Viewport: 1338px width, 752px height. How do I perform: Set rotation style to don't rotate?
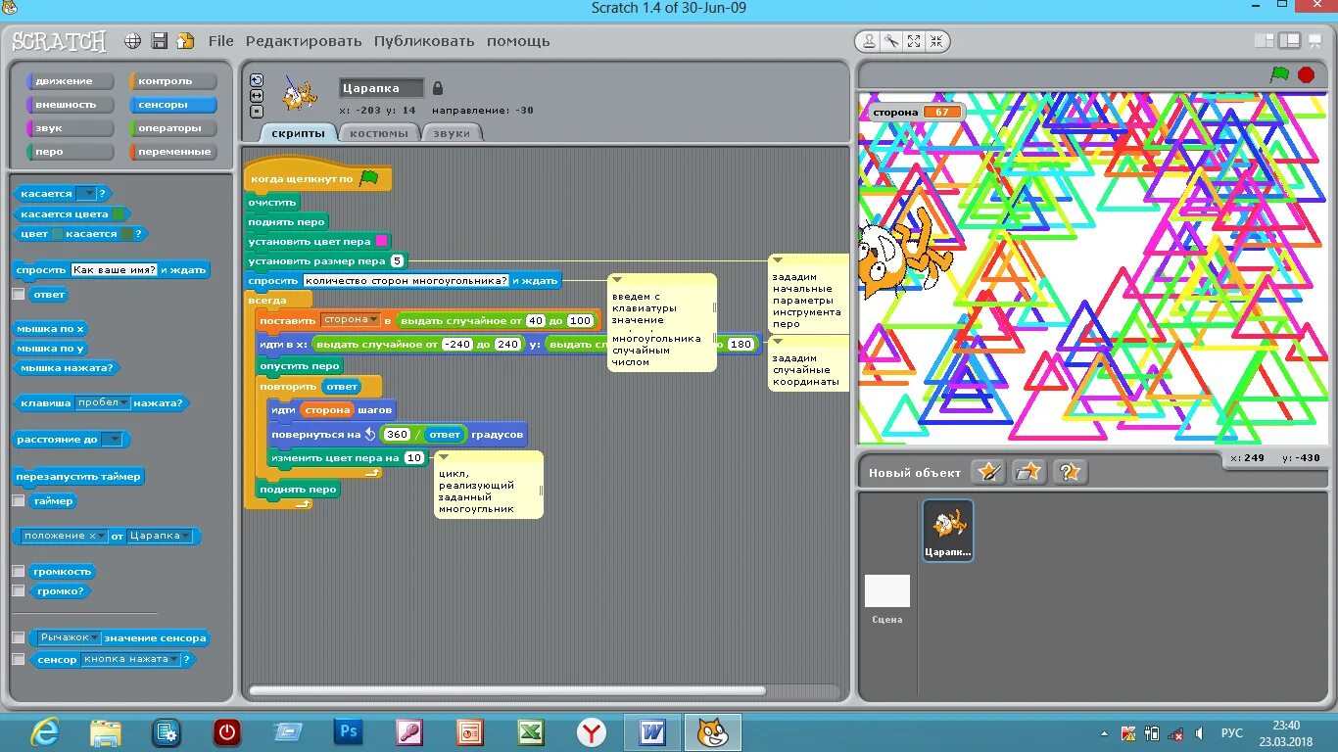[x=257, y=112]
